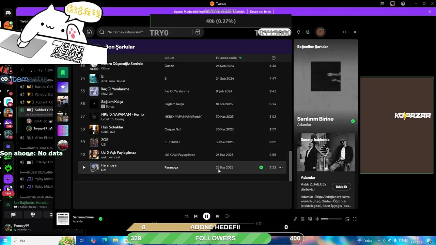This screenshot has width=436, height=245.
Task: Toggle shuffle in Spotify player
Action: (x=186, y=216)
